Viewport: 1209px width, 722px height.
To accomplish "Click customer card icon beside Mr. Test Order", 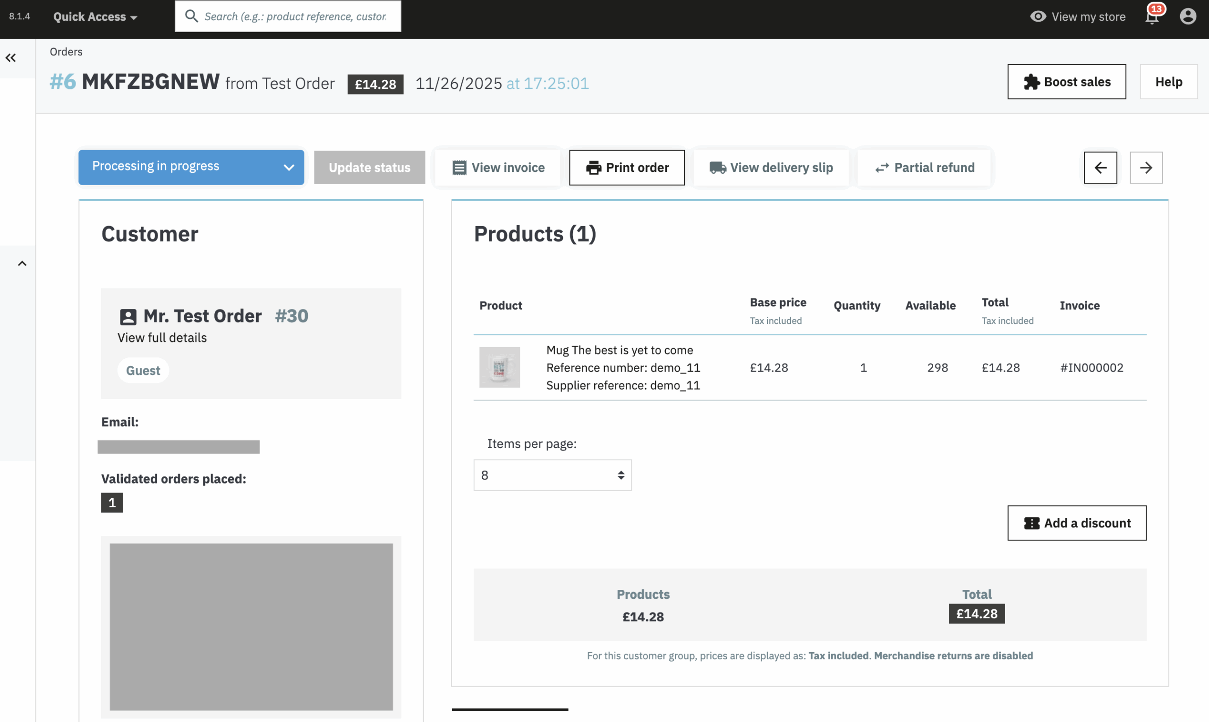I will coord(128,317).
